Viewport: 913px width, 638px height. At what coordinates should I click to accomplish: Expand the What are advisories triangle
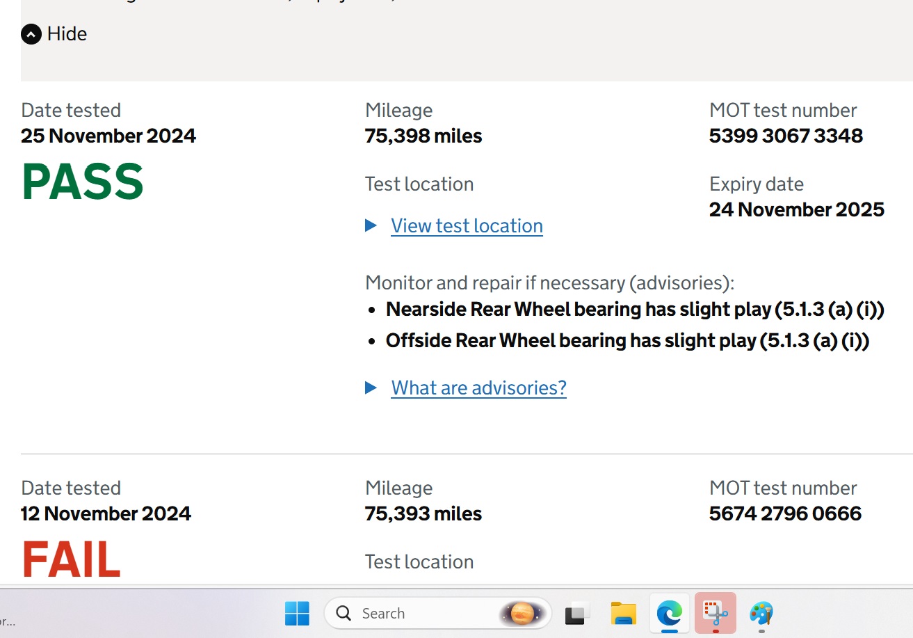point(371,388)
